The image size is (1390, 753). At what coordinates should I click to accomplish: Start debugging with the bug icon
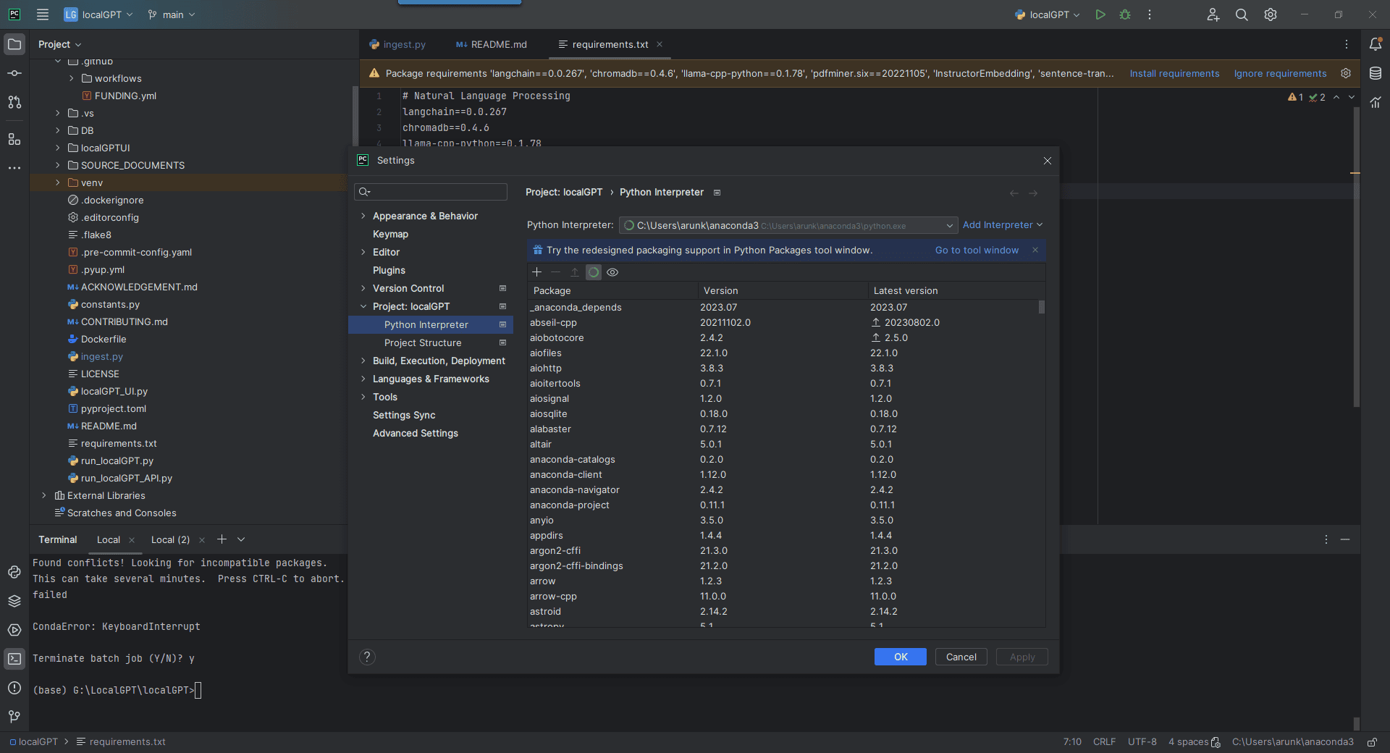click(1125, 14)
